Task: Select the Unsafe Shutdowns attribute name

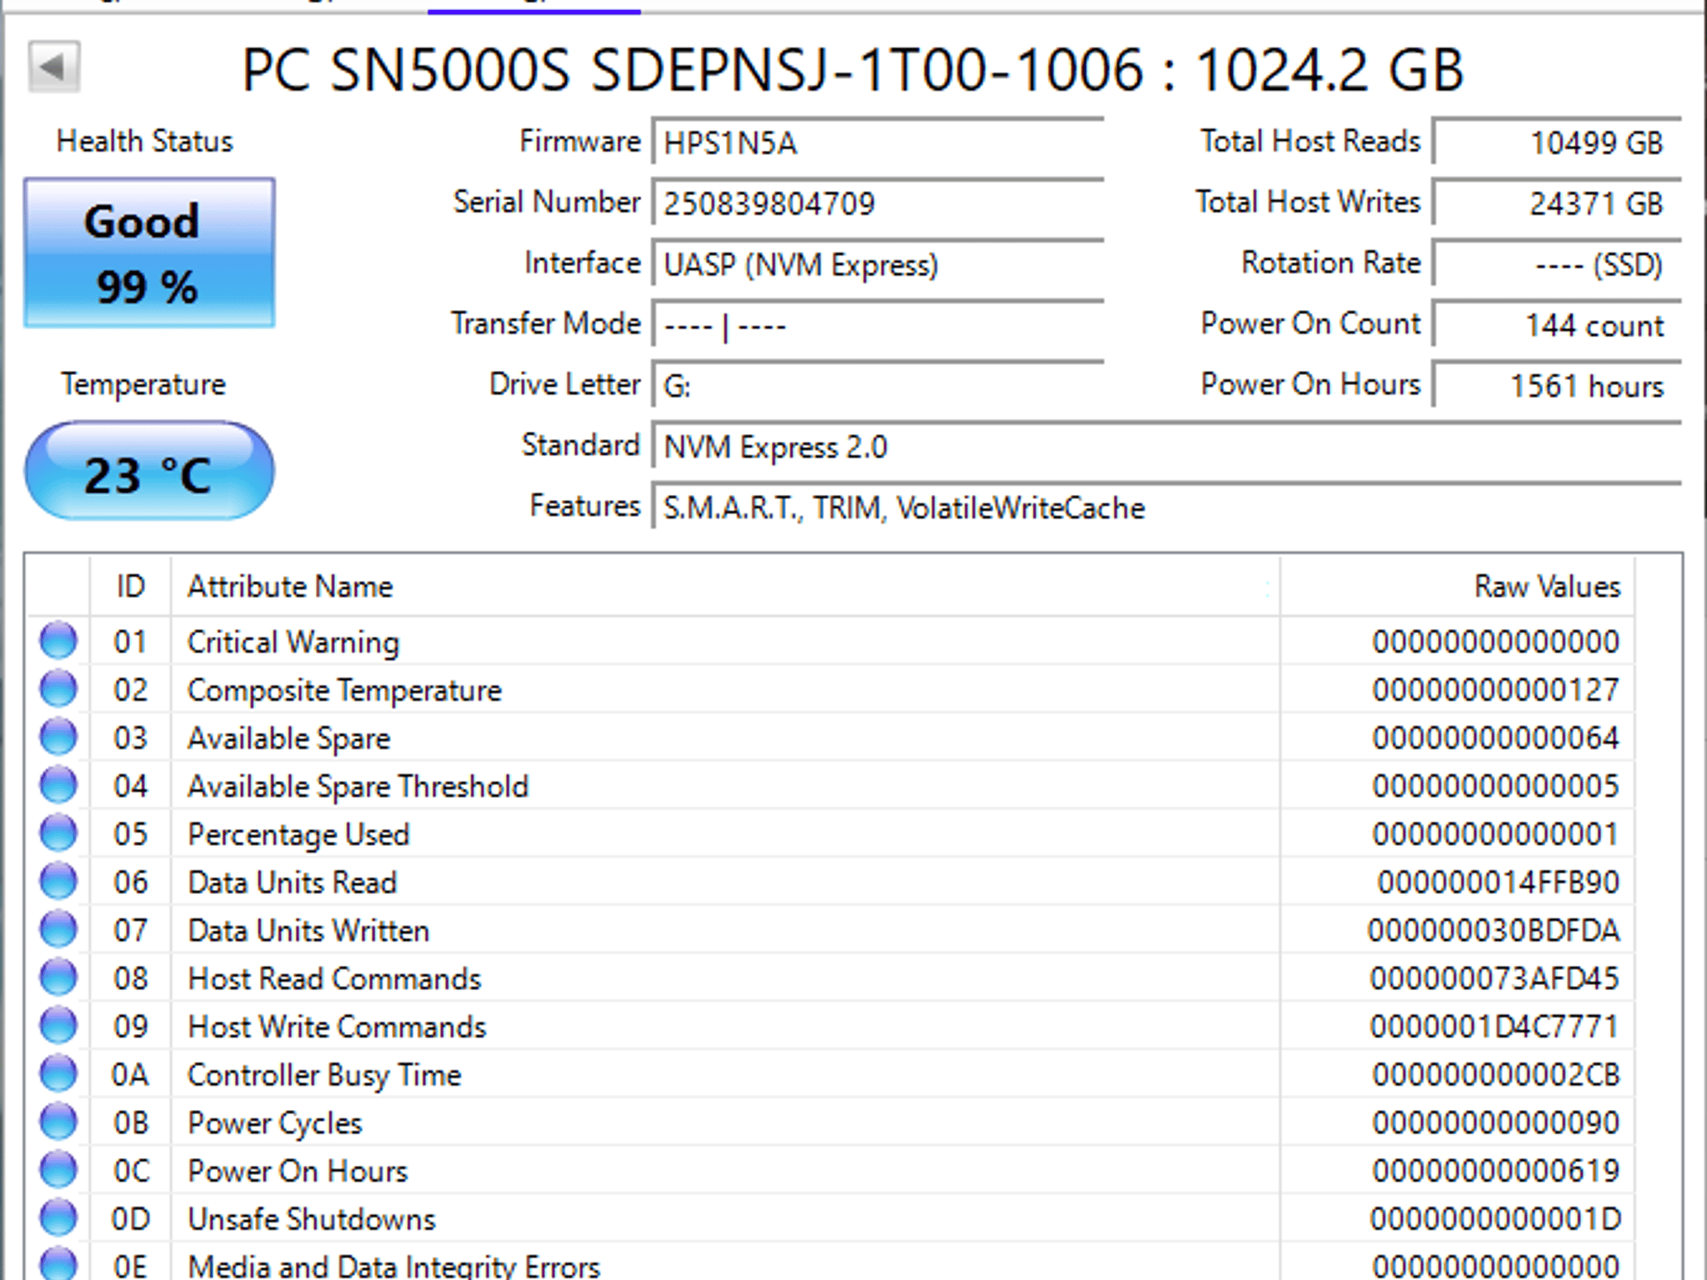Action: coord(312,1219)
